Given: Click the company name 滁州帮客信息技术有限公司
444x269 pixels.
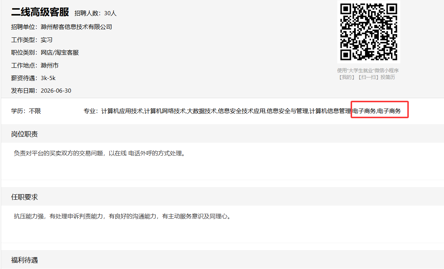Looking at the screenshot, I should [x=76, y=27].
